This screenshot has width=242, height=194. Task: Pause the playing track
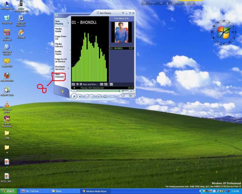click(74, 96)
